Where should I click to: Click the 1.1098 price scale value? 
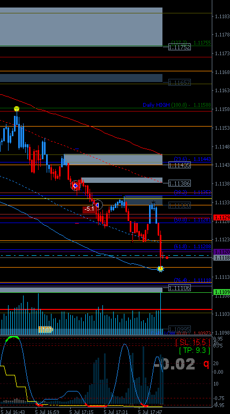coord(222,332)
